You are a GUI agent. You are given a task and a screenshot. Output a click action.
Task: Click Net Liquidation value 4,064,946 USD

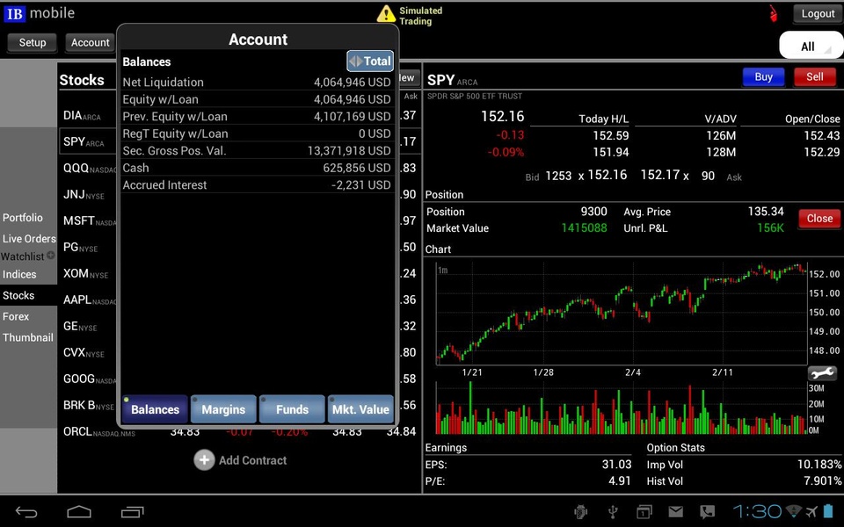pos(352,83)
